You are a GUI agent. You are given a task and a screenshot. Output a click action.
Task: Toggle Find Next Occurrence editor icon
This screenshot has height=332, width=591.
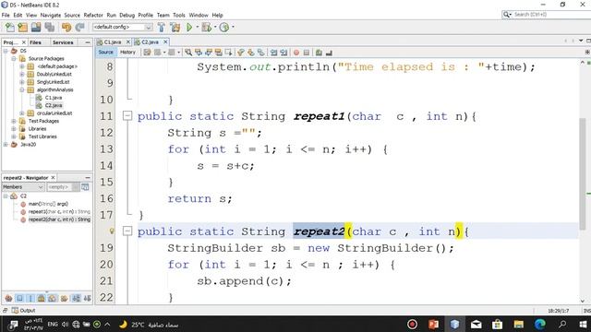point(209,53)
